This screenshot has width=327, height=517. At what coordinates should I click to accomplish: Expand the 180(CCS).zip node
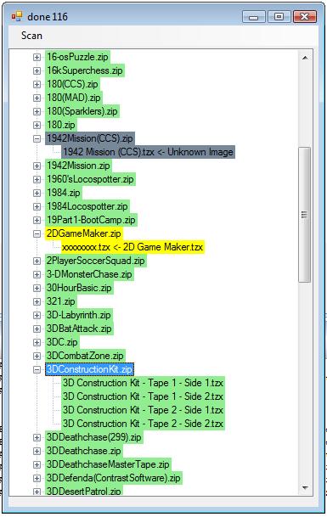pos(37,84)
